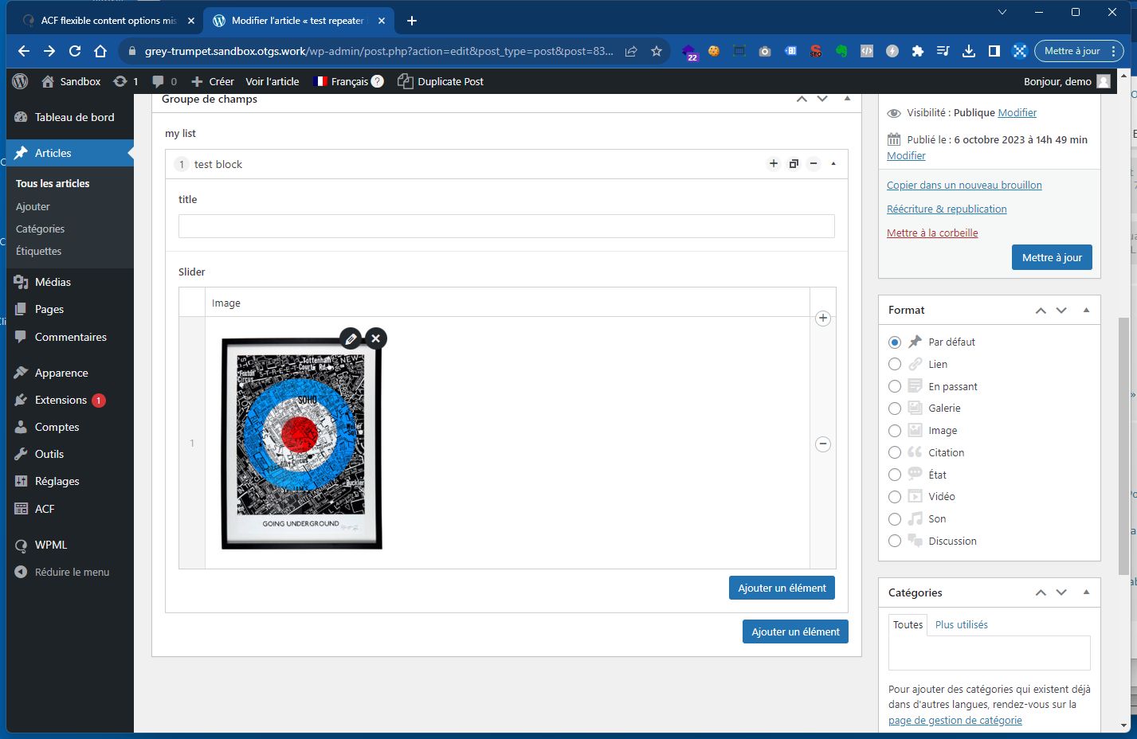Open the Articles sidebar menu
This screenshot has height=739, width=1137.
(x=70, y=153)
